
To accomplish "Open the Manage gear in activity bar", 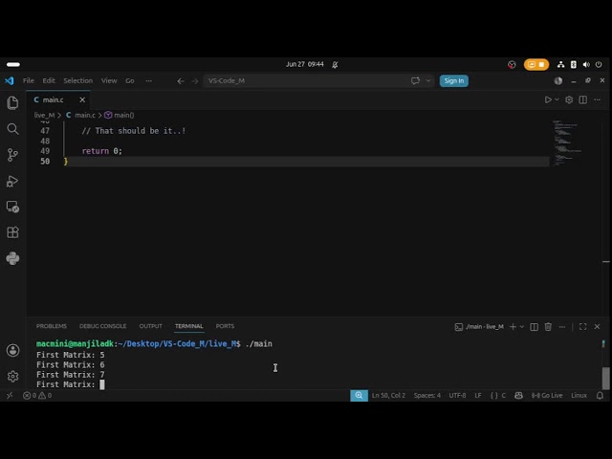I will pos(12,376).
